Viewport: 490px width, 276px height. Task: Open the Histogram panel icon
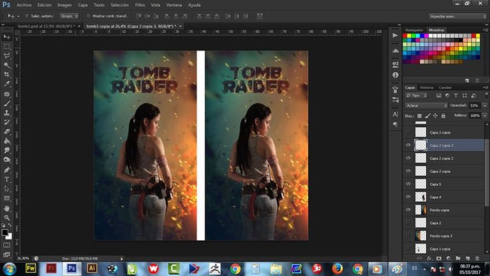[x=396, y=50]
